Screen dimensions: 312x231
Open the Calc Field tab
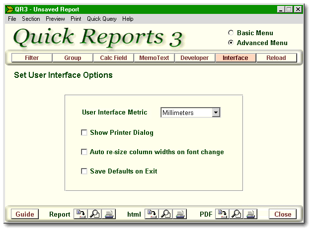coord(113,58)
